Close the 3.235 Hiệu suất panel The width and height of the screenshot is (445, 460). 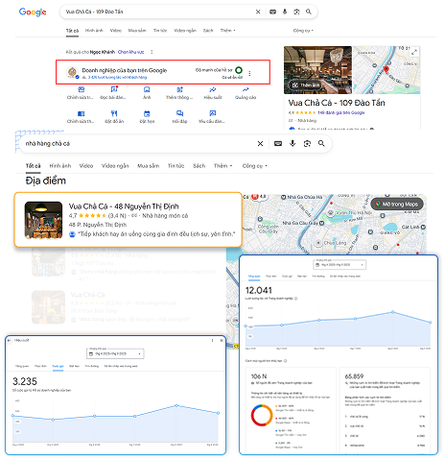222,340
